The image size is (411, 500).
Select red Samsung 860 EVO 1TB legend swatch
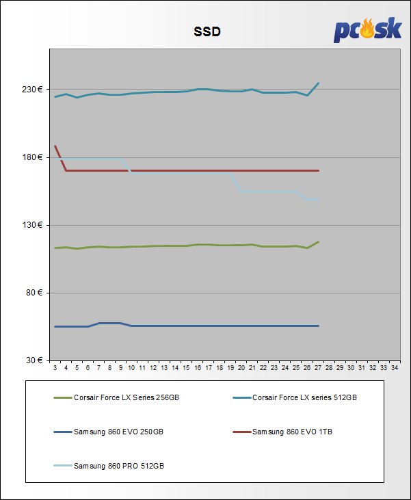pyautogui.click(x=241, y=432)
